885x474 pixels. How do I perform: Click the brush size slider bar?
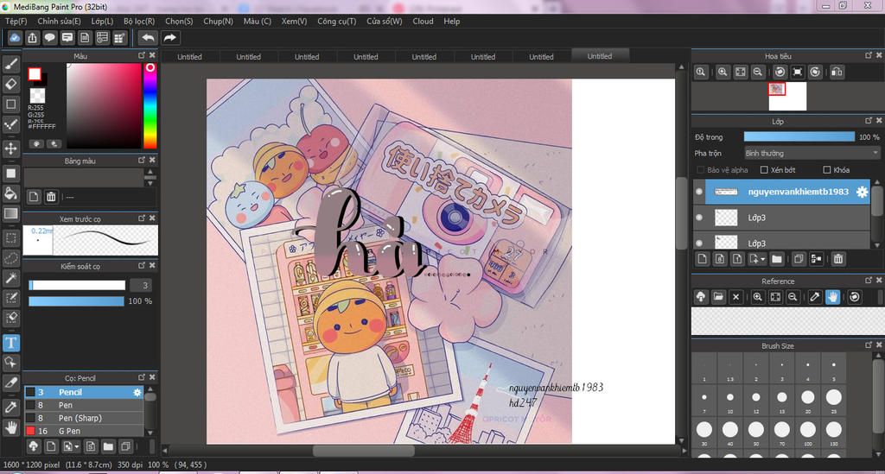pos(77,285)
